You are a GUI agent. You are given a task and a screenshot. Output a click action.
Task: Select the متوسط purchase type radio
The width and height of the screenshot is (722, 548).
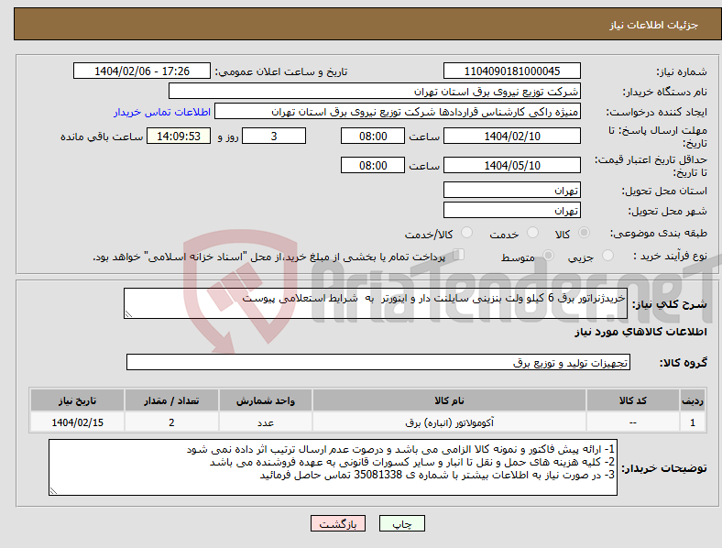point(548,255)
